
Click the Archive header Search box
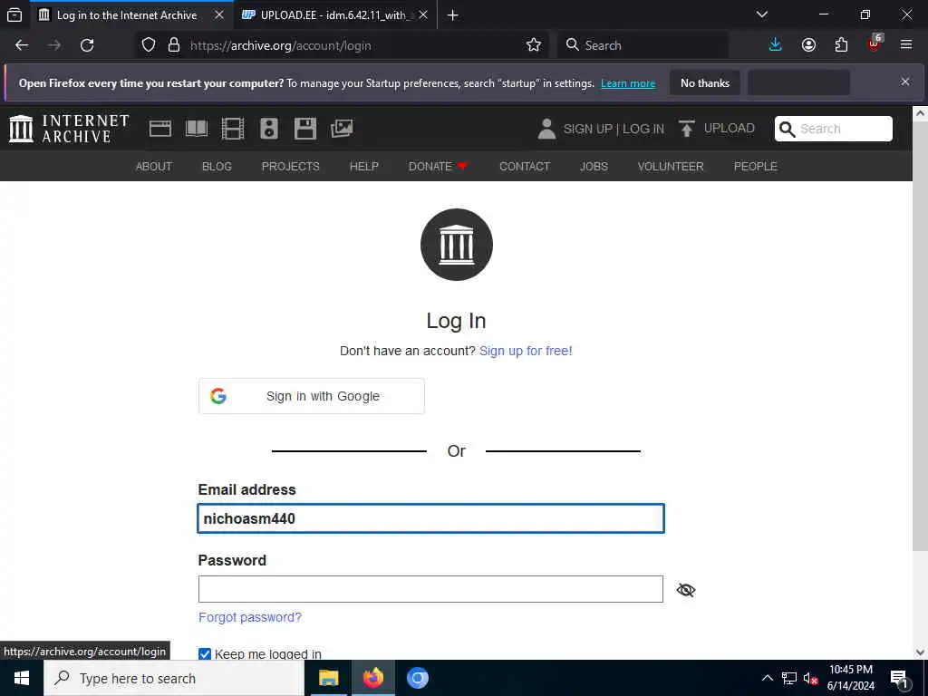tap(834, 129)
